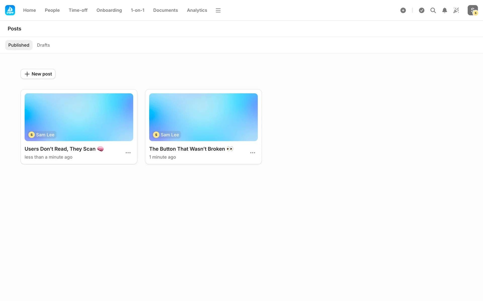Screen dimensions: 483x301
Task: Switch to the Drafts tab
Action: [x=43, y=45]
